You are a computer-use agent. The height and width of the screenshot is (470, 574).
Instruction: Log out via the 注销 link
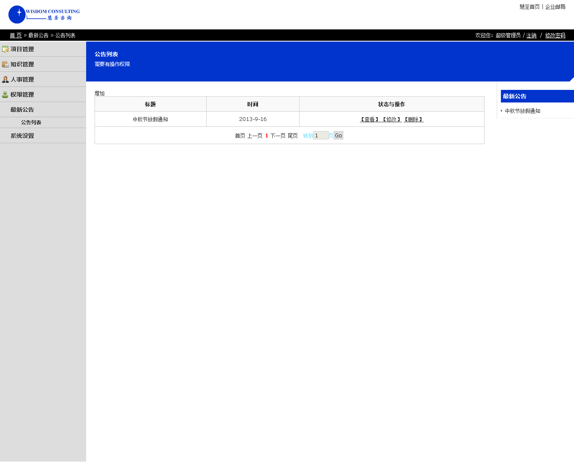pos(532,36)
